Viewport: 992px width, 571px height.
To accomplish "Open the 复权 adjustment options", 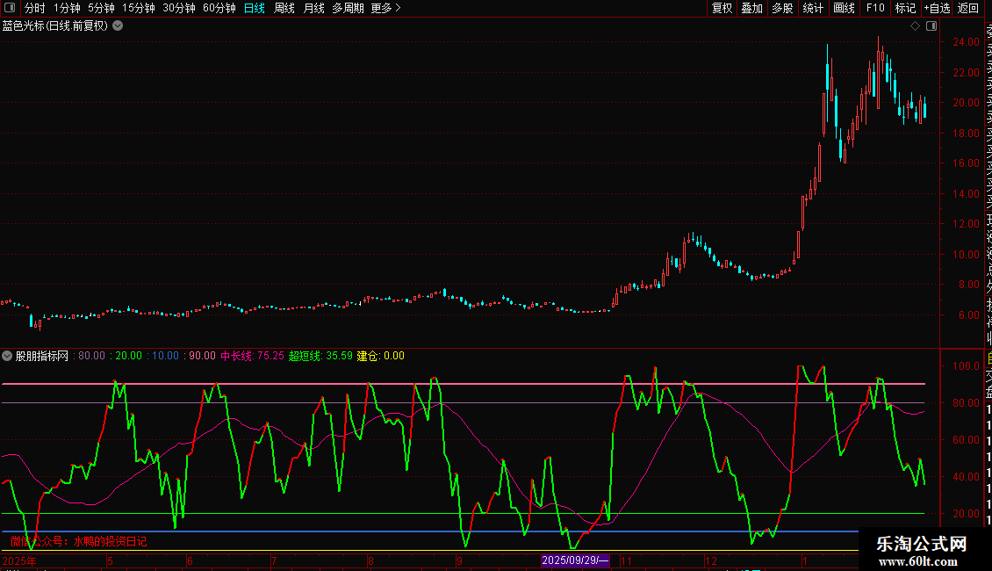I will click(x=722, y=8).
